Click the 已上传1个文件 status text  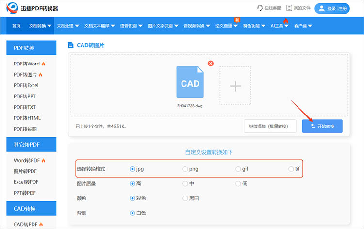[101, 126]
